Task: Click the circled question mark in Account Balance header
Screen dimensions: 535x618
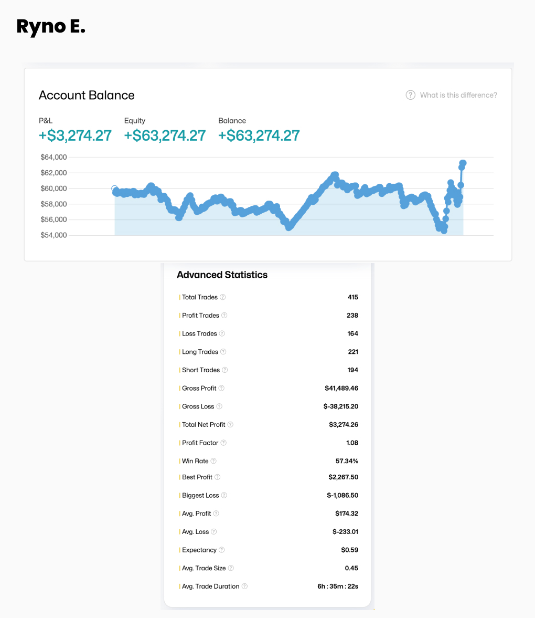Action: [411, 95]
